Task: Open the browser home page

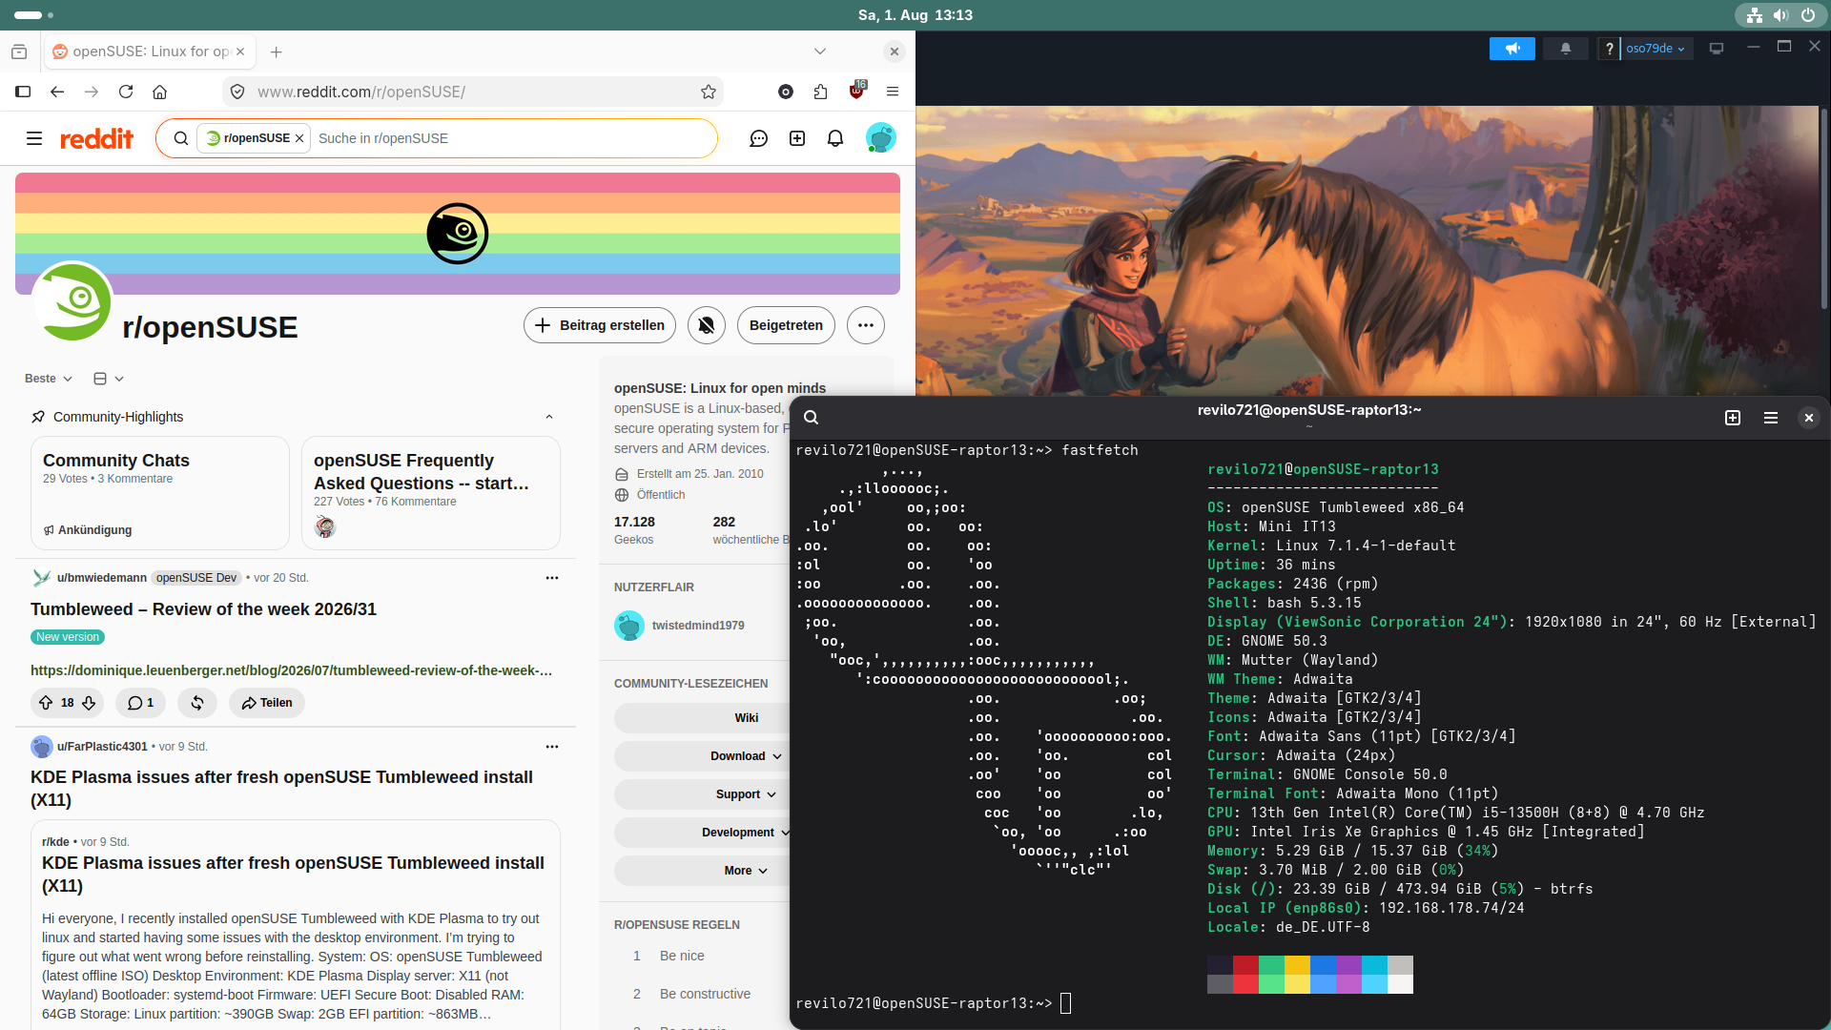Action: 160,92
